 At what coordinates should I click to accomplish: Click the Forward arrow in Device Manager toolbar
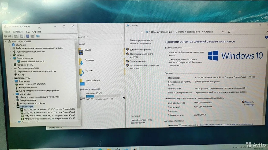point(10,36)
